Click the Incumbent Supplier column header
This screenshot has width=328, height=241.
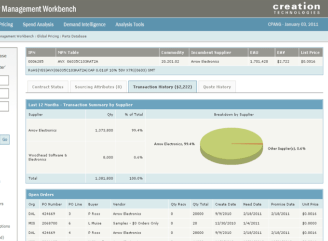coord(211,52)
